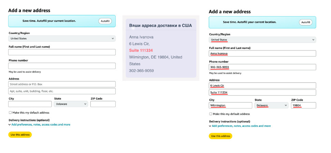This screenshot has width=331, height=153.
Task: Expand delivery preferences link in the filled form
Action: (241, 126)
